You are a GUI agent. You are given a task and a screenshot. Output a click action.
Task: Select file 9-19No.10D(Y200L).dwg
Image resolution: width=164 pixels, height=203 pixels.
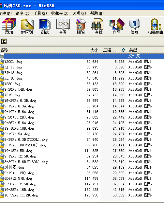(x=25, y=145)
